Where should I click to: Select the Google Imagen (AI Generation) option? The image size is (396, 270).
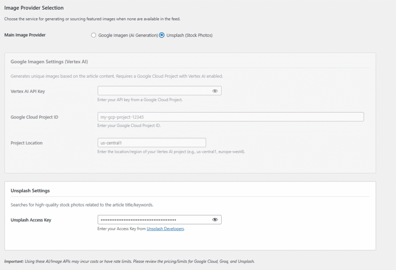pyautogui.click(x=93, y=35)
